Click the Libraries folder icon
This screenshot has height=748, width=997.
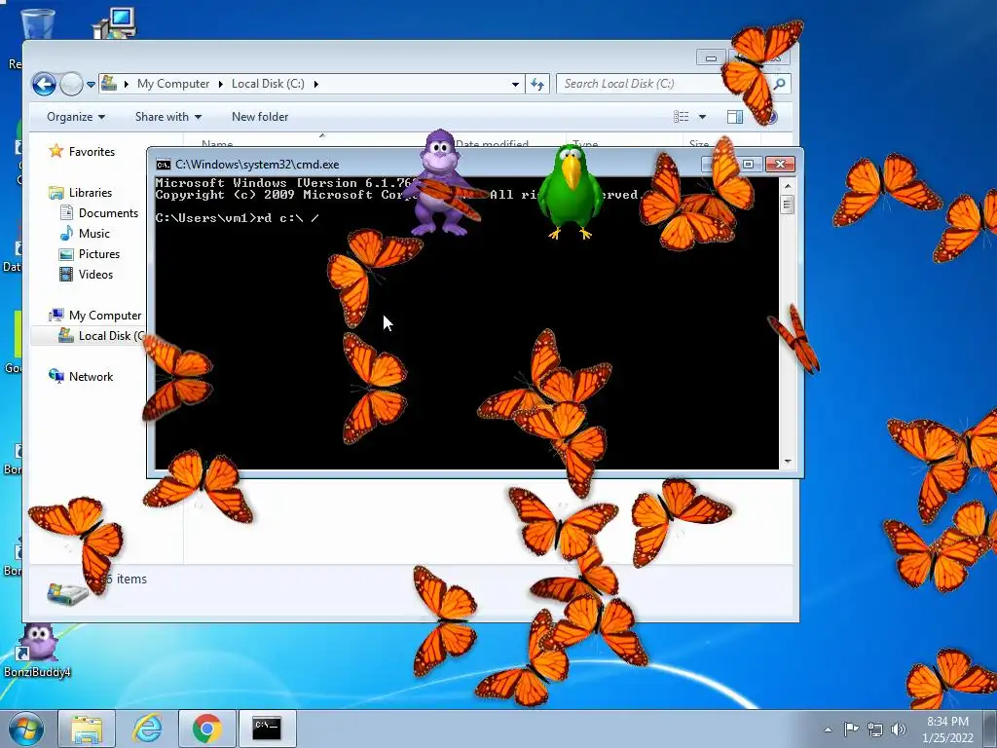[x=55, y=193]
